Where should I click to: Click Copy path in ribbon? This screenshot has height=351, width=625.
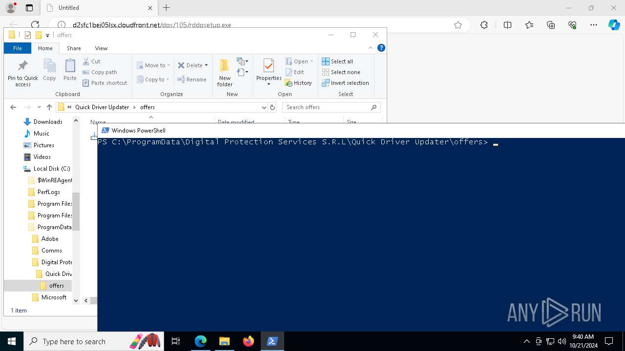coord(100,72)
